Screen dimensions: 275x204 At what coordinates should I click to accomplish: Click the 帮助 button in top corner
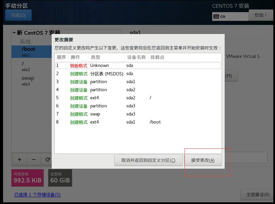coord(260,15)
